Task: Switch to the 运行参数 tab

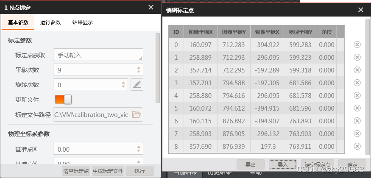Action: click(x=50, y=22)
